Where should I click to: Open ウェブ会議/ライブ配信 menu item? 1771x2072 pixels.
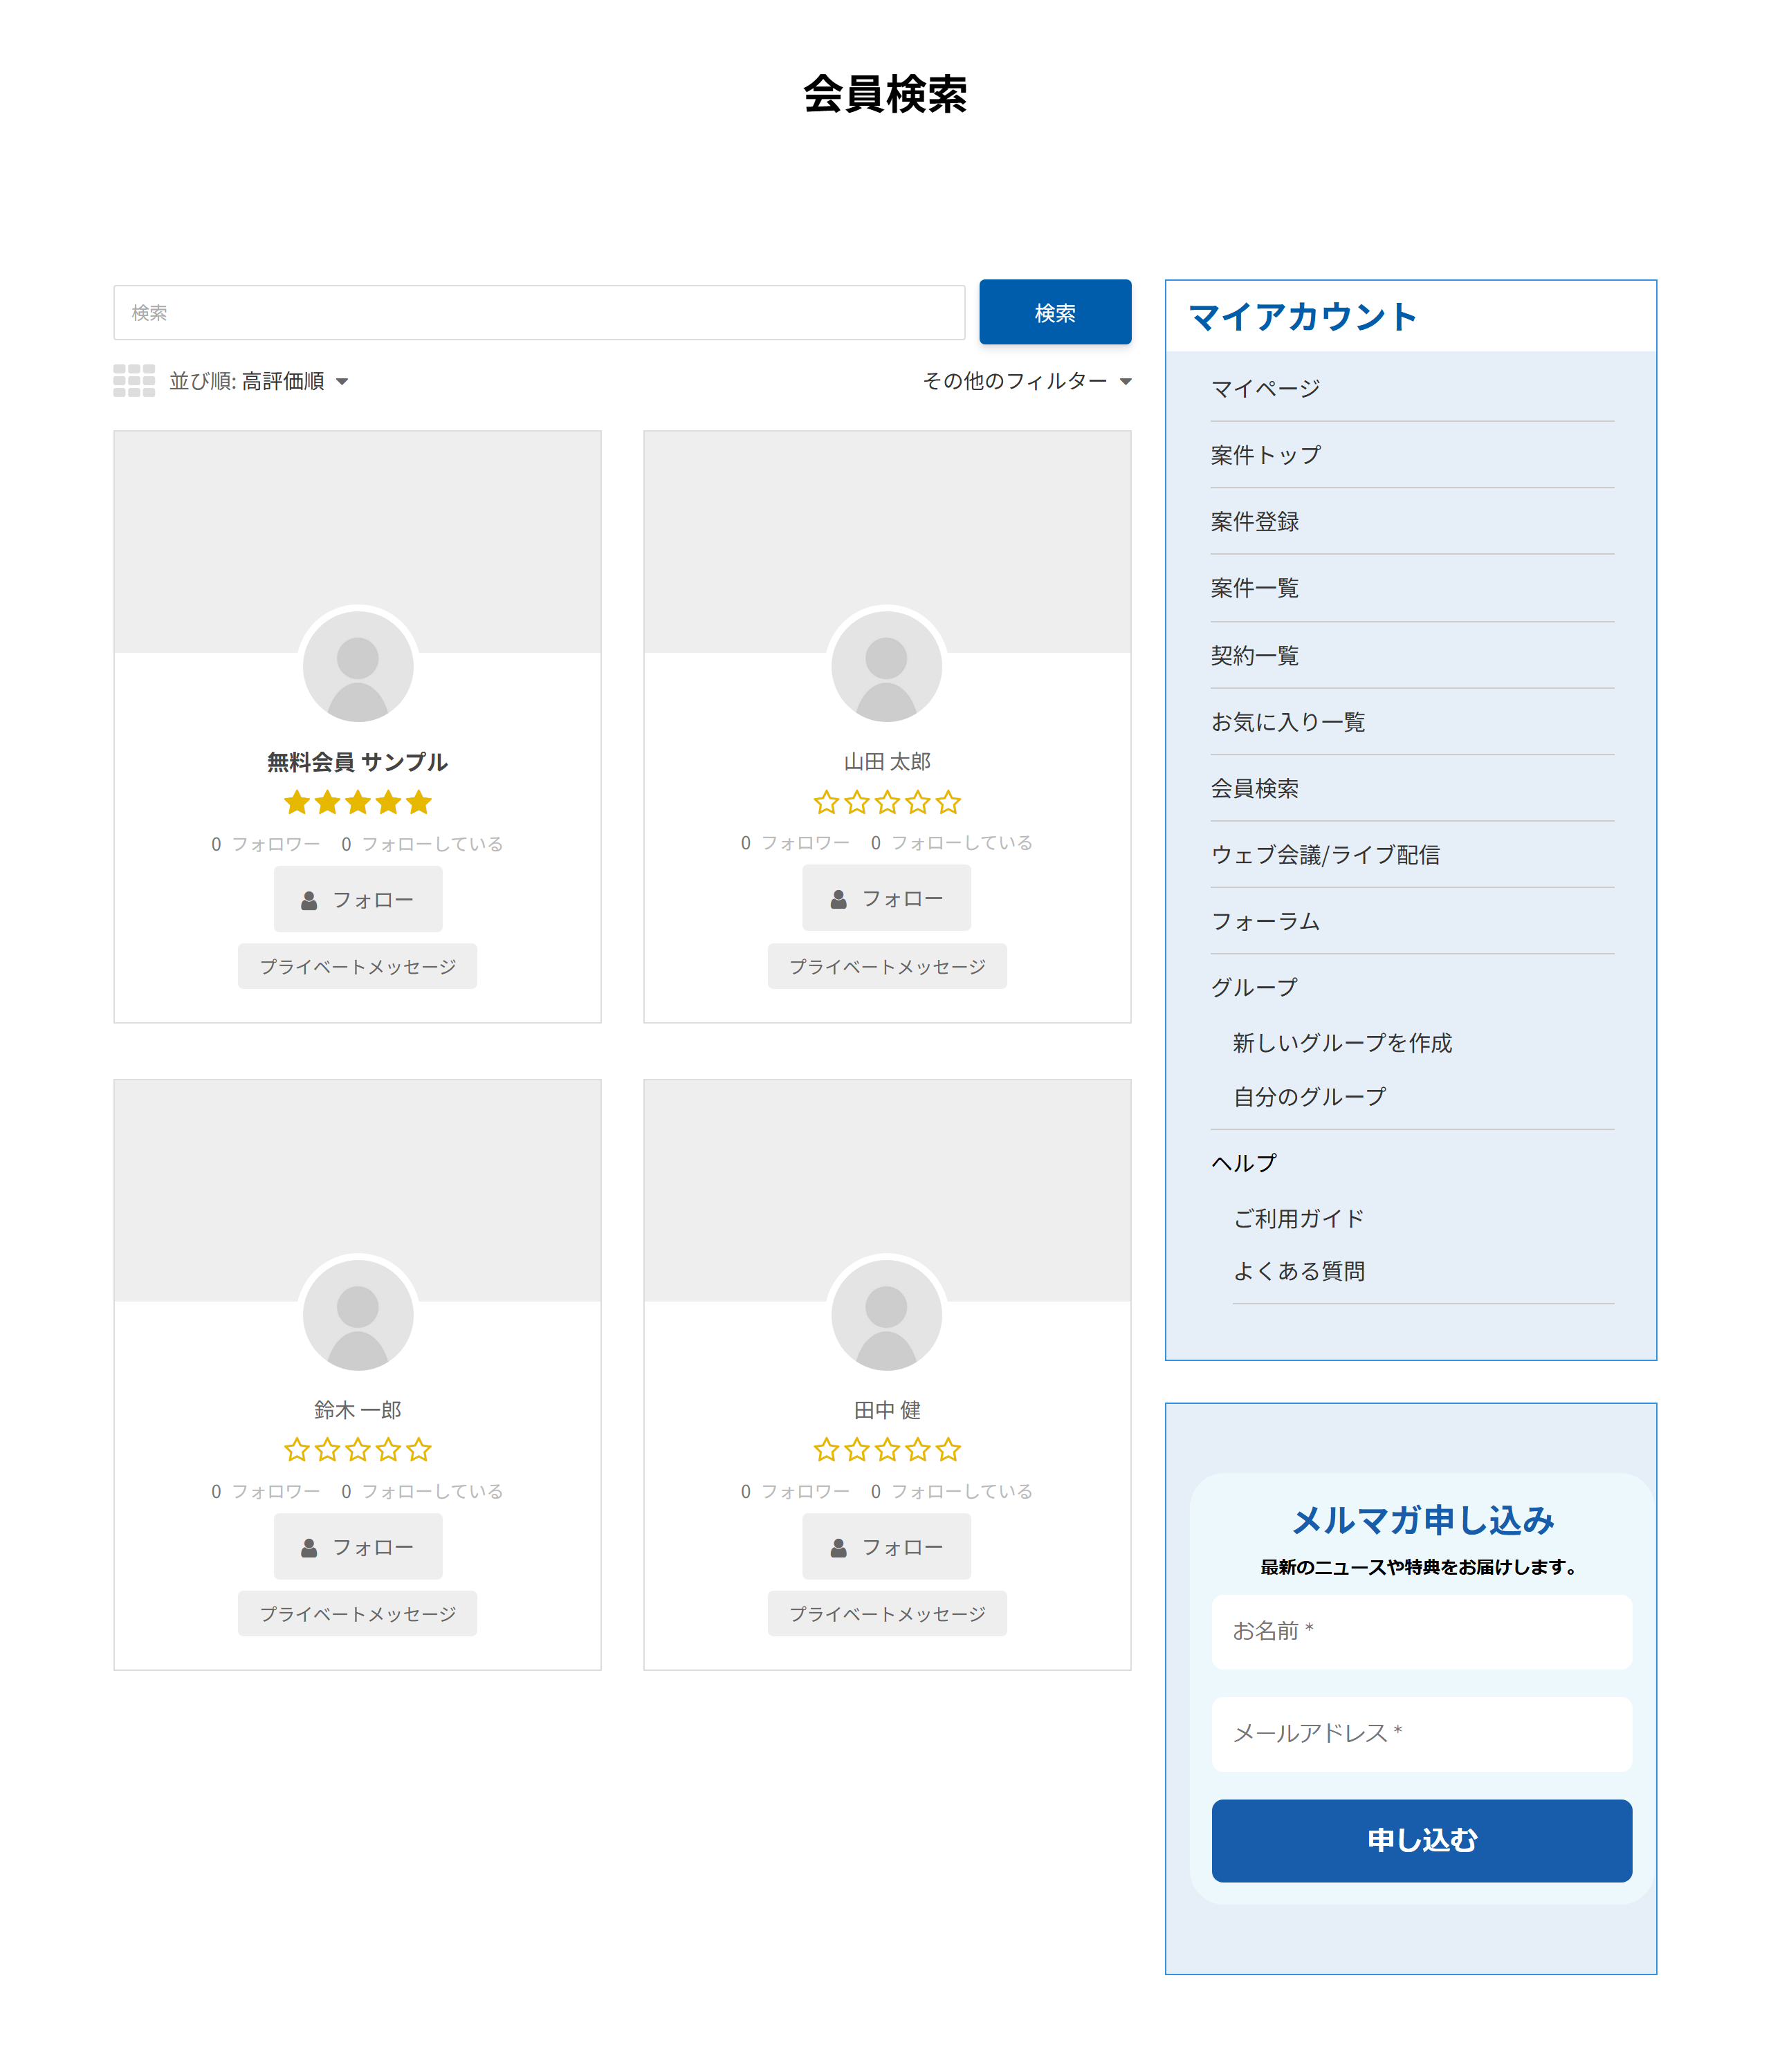1325,855
